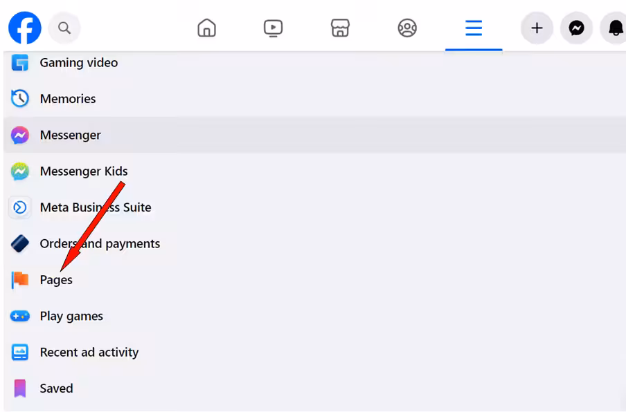The width and height of the screenshot is (626, 412).
Task: Go to the Home tab
Action: click(x=207, y=28)
